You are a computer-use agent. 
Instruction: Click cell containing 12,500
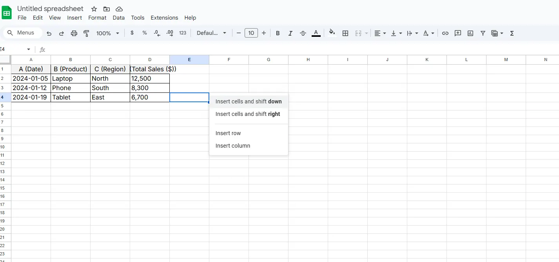coord(149,78)
